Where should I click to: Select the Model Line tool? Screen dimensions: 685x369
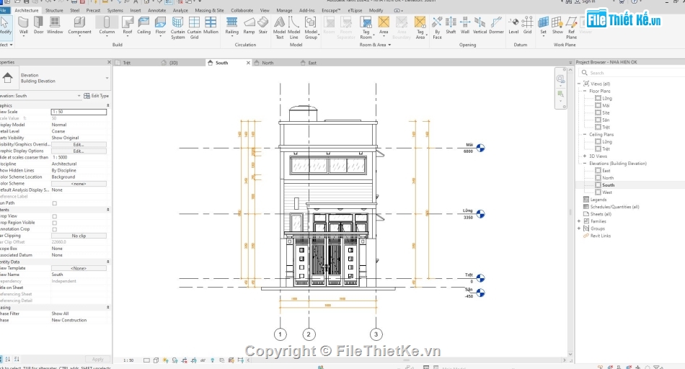[293, 28]
